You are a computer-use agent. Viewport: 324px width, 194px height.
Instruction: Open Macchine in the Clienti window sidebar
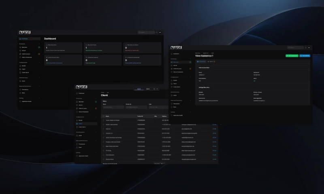point(86,101)
